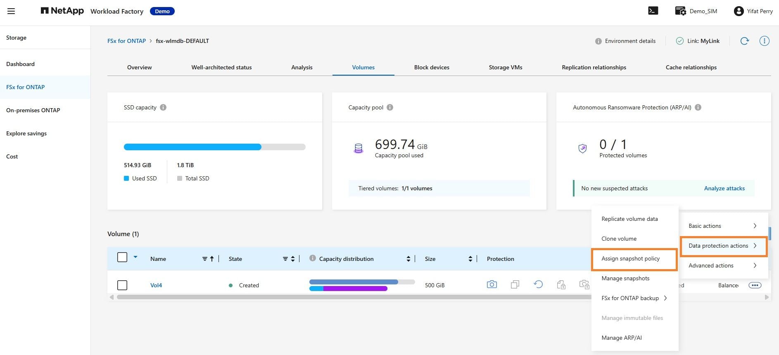
Task: Open the Vol4 row ellipsis actions button
Action: [755, 285]
